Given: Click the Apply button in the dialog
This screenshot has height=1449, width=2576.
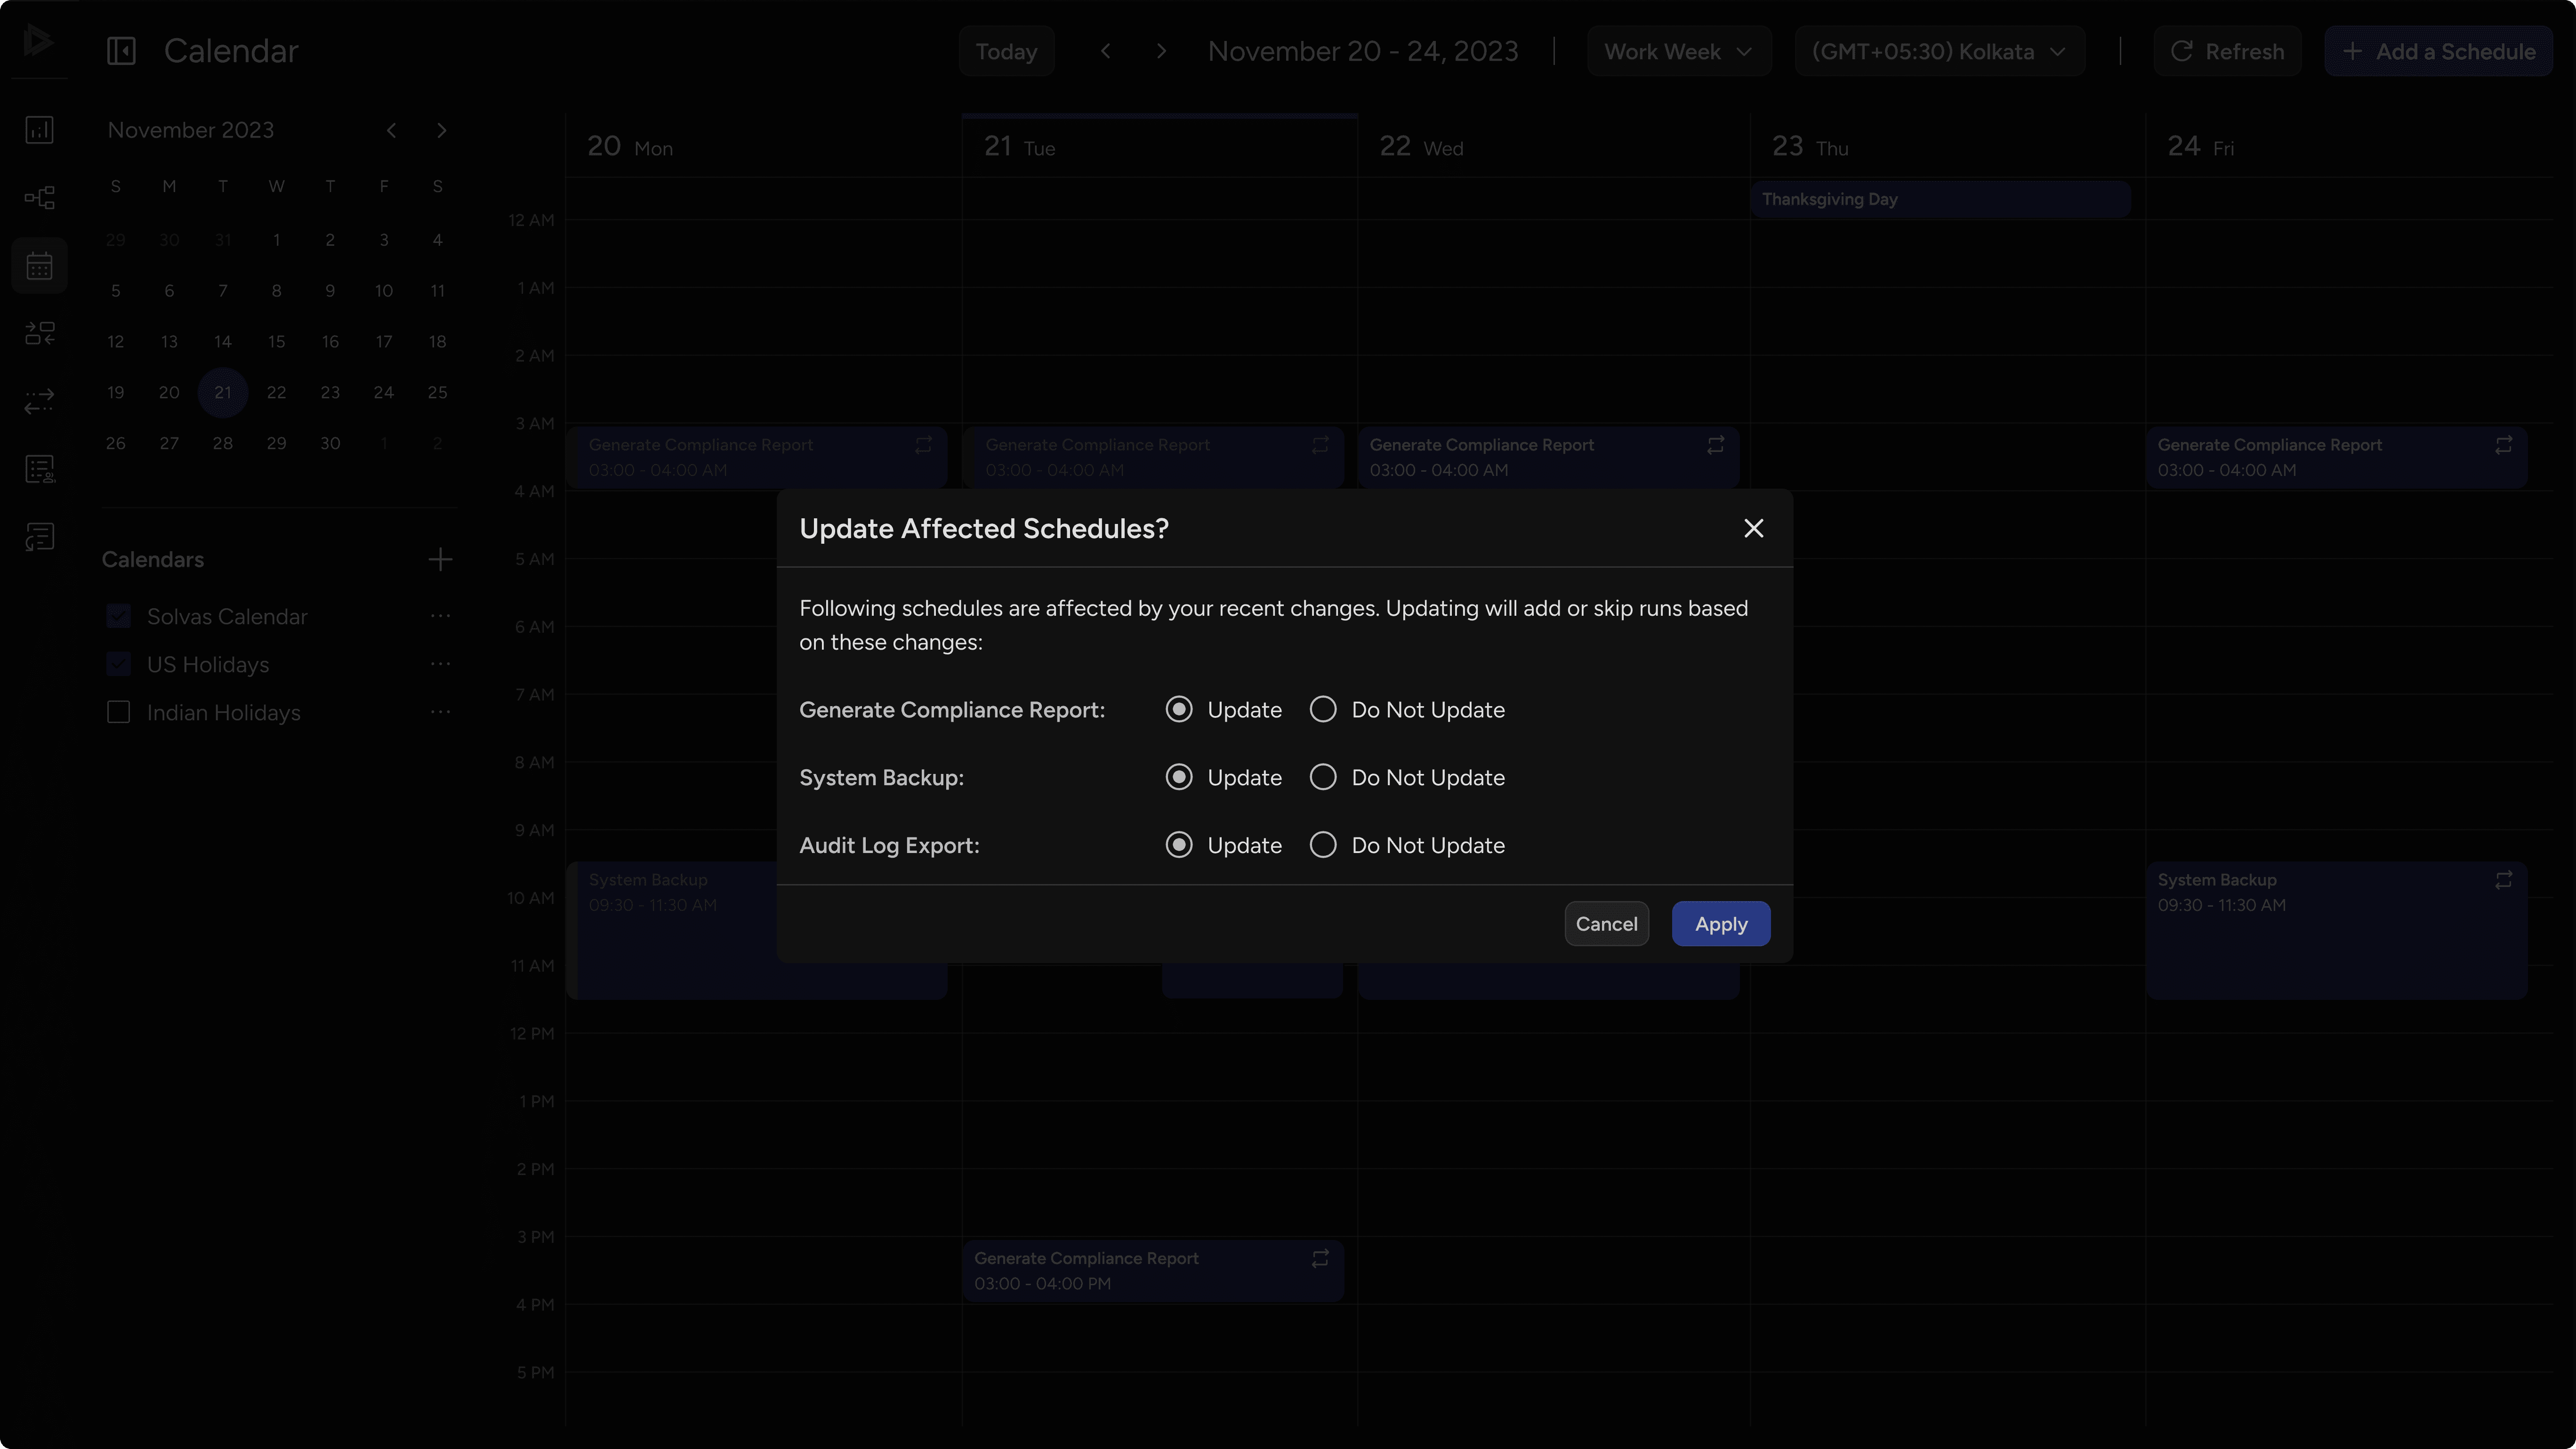Looking at the screenshot, I should (1720, 924).
